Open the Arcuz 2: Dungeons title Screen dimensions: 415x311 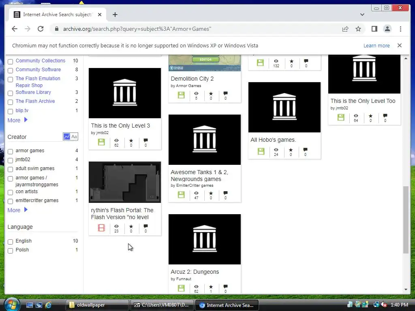pos(195,272)
